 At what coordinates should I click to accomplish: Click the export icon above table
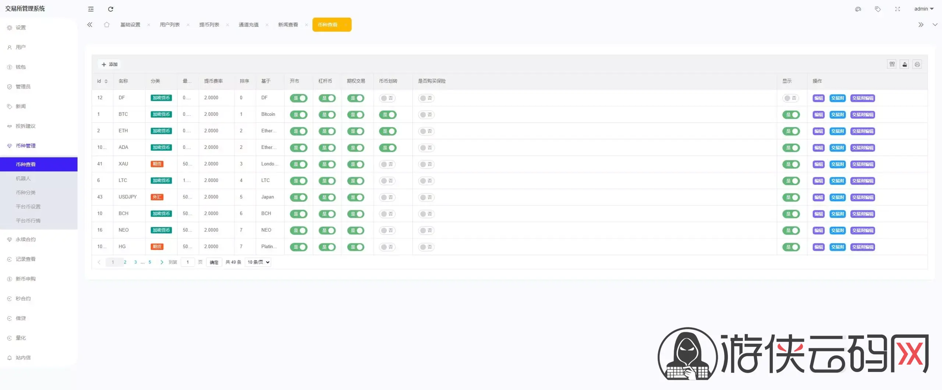[904, 64]
